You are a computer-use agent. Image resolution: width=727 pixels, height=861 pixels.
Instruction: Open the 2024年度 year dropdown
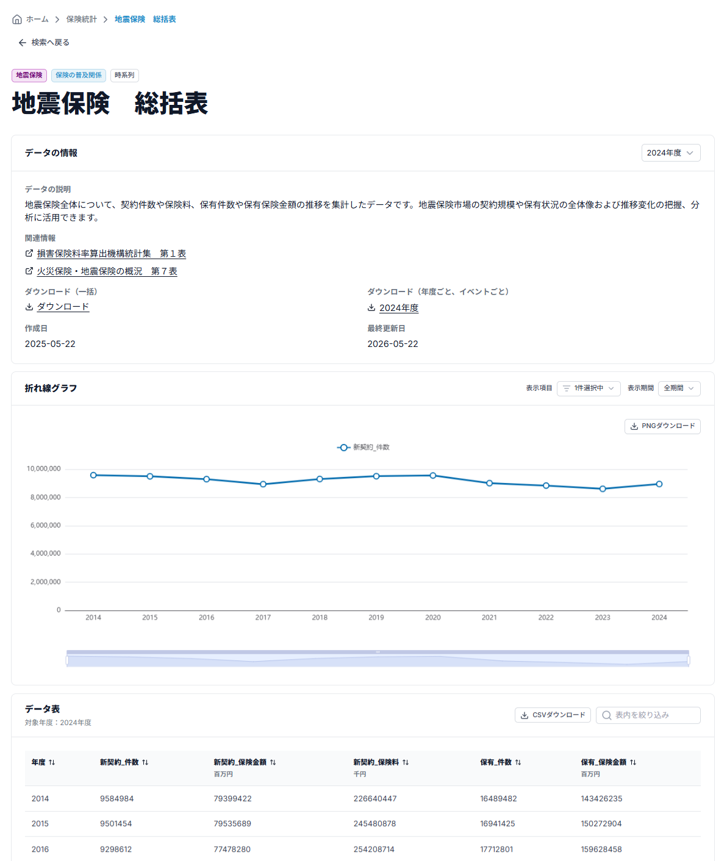click(671, 153)
